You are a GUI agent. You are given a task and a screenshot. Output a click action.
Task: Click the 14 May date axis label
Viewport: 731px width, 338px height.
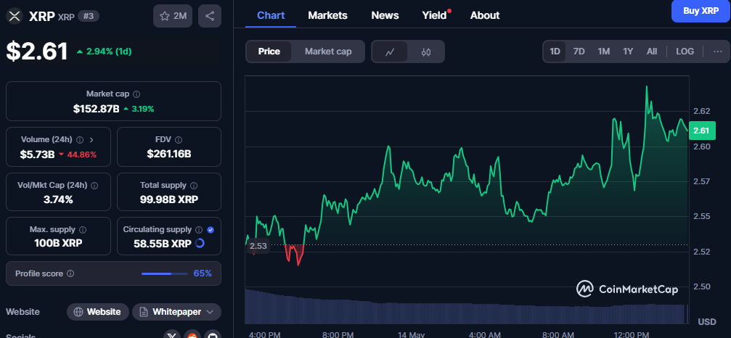pyautogui.click(x=411, y=334)
